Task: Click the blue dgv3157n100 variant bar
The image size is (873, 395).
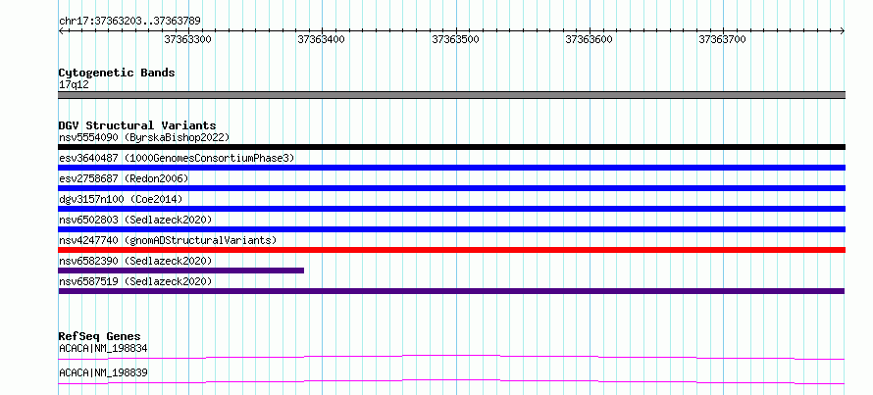Action: tap(451, 209)
